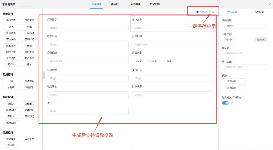Click the 客户名称 input field
273x150 pixels.
173,28
